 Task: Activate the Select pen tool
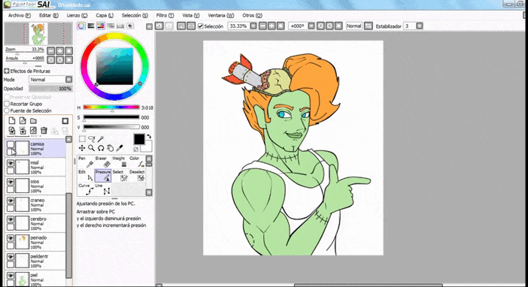point(120,175)
